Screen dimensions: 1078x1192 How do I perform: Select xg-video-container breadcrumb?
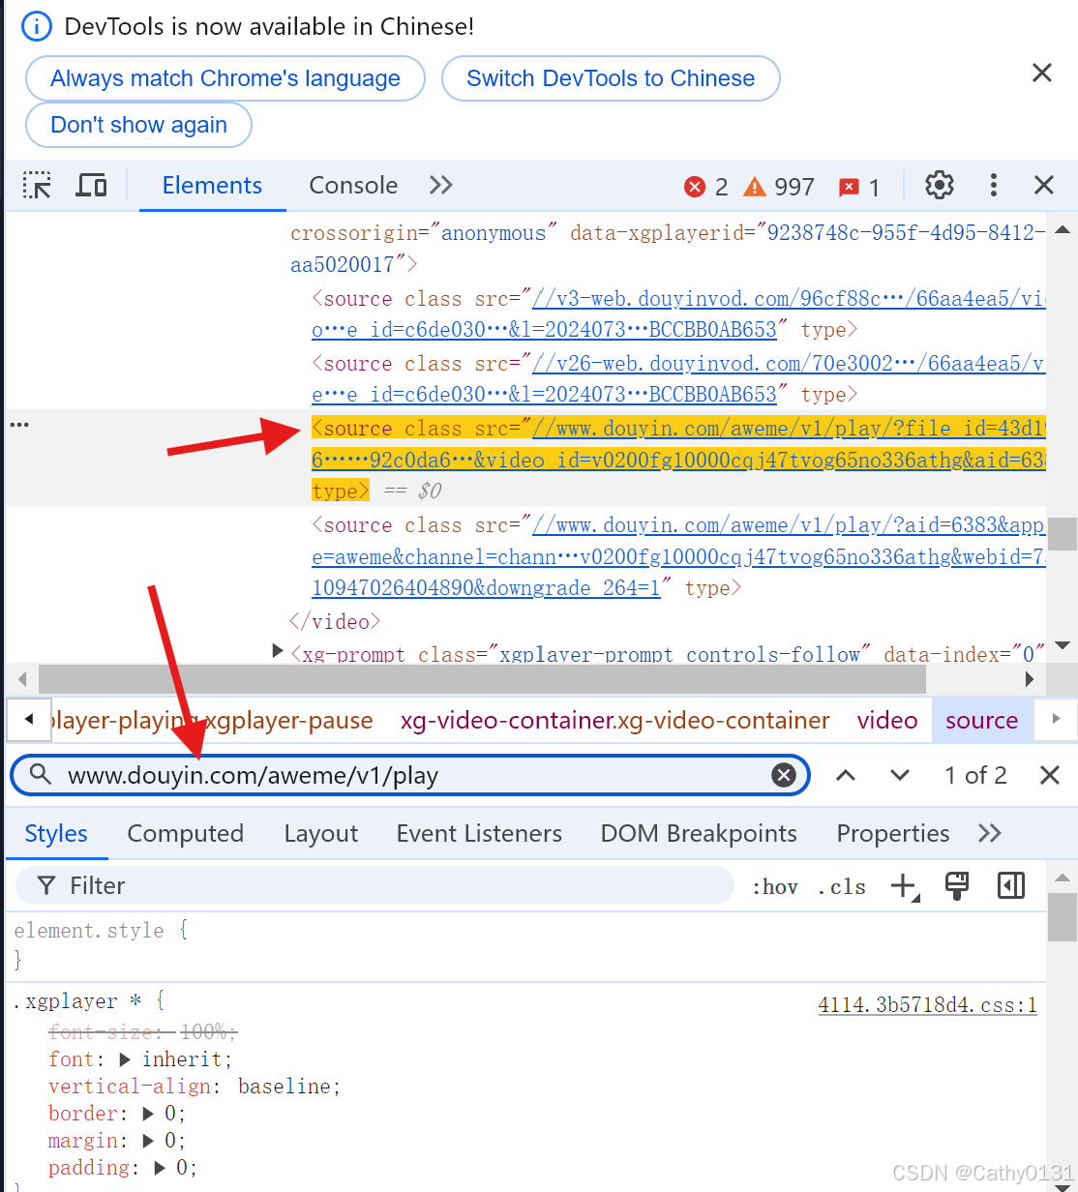tap(615, 721)
